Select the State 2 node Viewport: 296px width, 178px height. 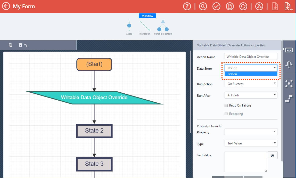point(94,131)
